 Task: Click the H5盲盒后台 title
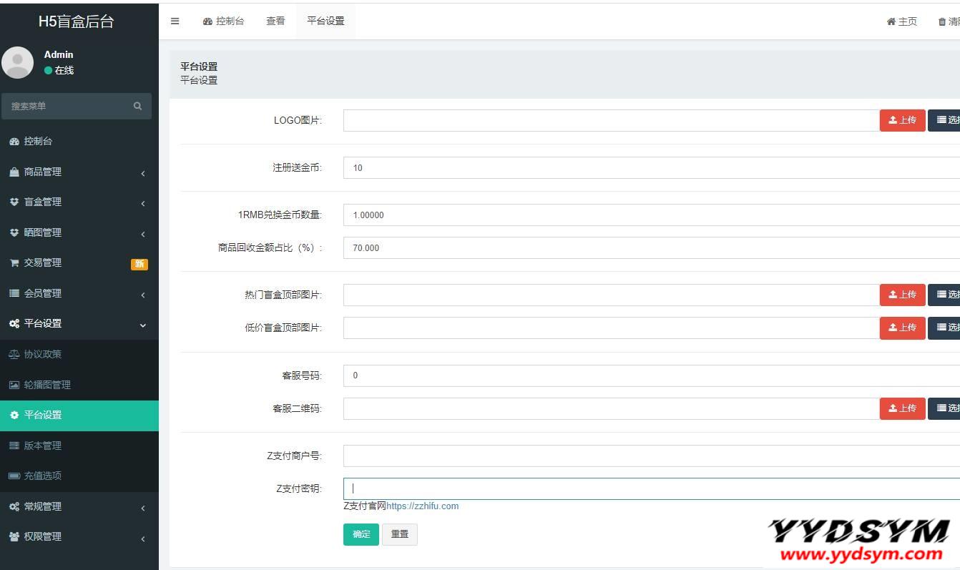pos(76,21)
